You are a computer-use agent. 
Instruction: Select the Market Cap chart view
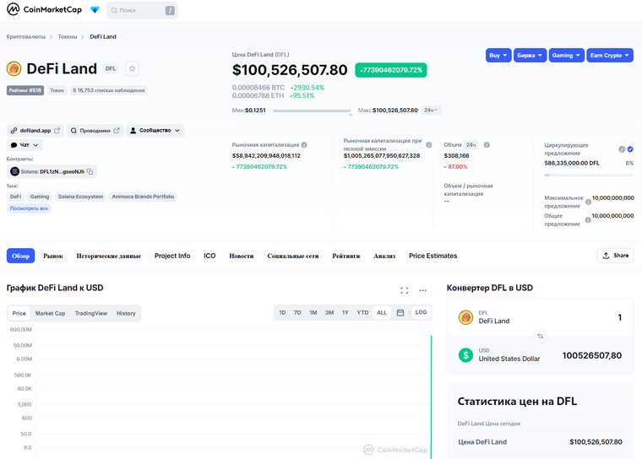pyautogui.click(x=50, y=313)
